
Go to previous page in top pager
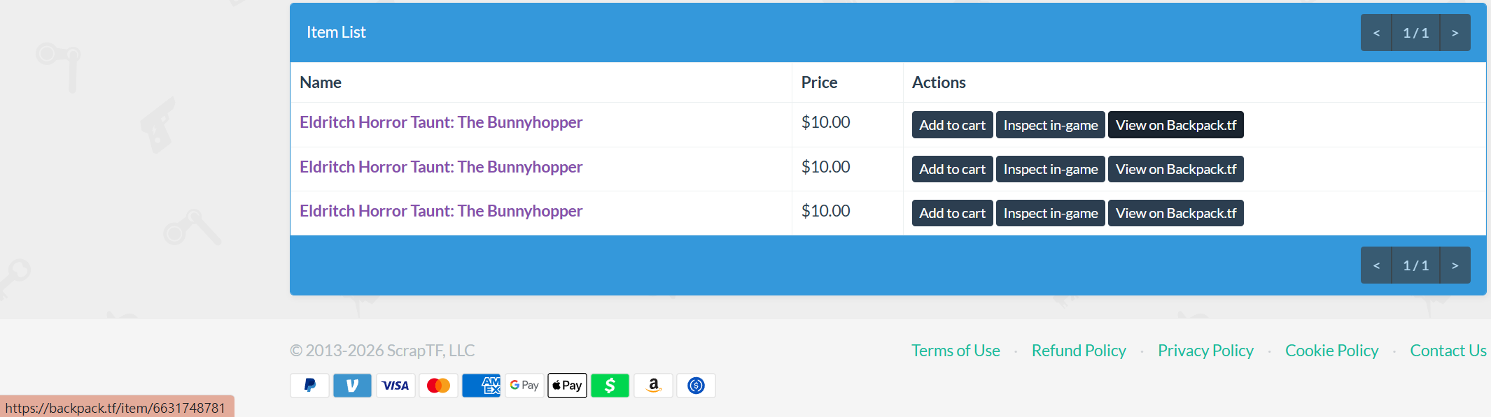(x=1376, y=33)
